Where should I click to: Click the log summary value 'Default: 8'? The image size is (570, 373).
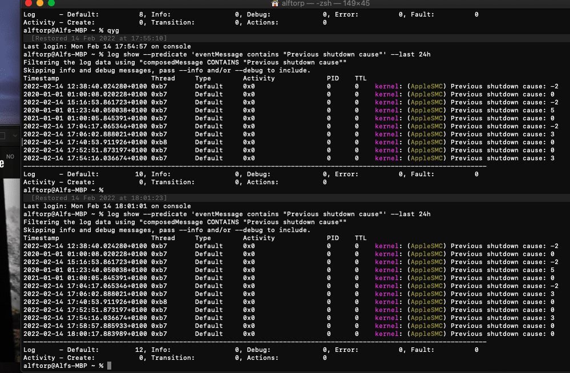point(106,14)
